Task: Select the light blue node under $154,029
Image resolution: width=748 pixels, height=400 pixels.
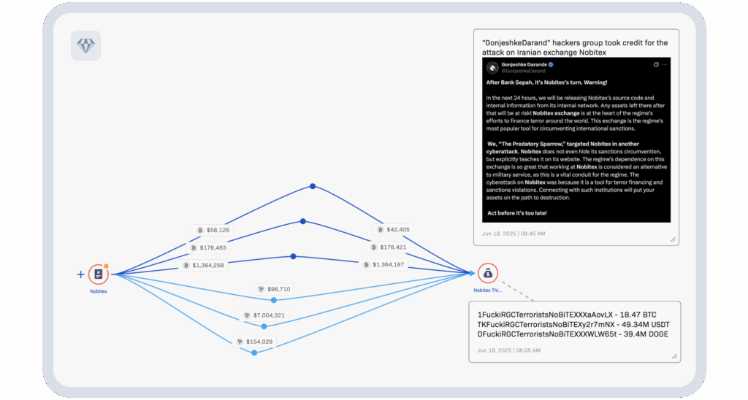Action: [x=254, y=353]
